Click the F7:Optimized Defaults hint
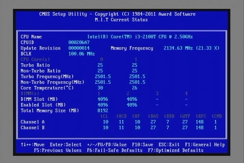Viewport: 244px width, 163px height. (176, 150)
